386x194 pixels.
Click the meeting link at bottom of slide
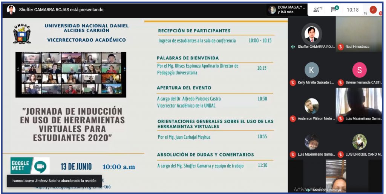(73, 187)
